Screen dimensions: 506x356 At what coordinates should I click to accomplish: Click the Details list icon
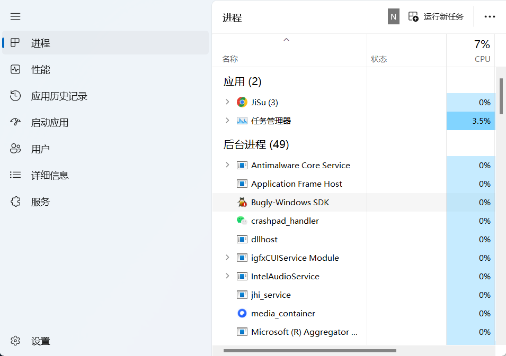pos(15,175)
